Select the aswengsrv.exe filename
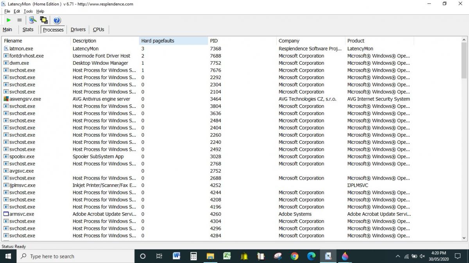The width and height of the screenshot is (469, 263). point(25,99)
